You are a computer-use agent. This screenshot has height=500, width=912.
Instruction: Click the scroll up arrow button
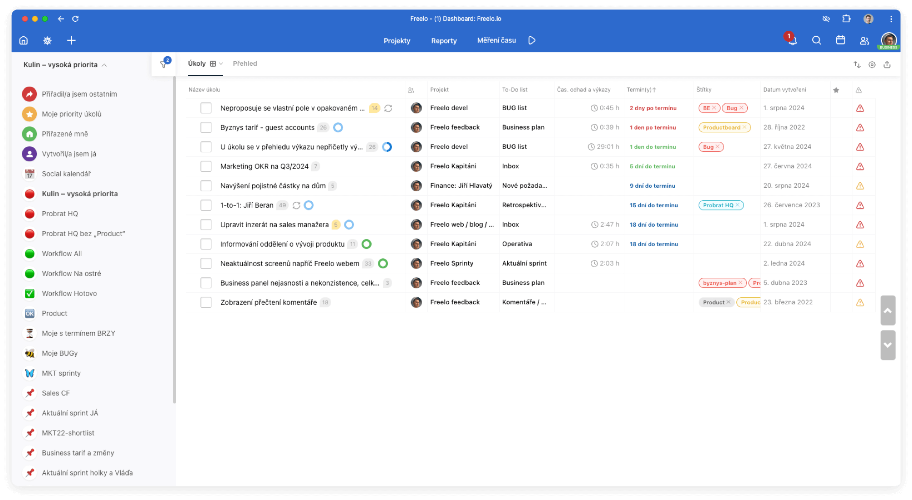(888, 311)
